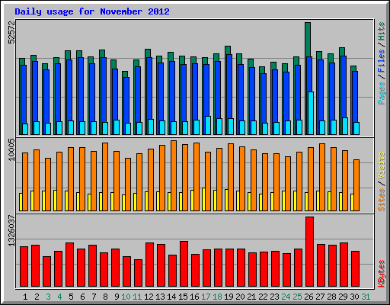
Task: Select green weekend day label 4
Action: click(59, 297)
